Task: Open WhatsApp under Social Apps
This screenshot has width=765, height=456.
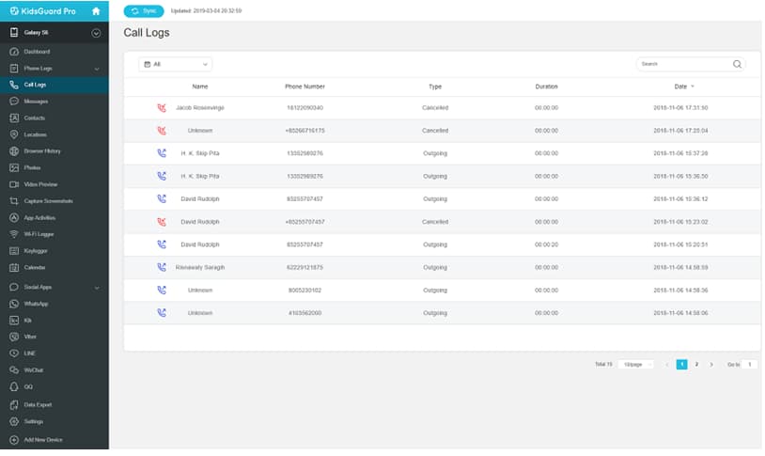Action: click(x=36, y=304)
